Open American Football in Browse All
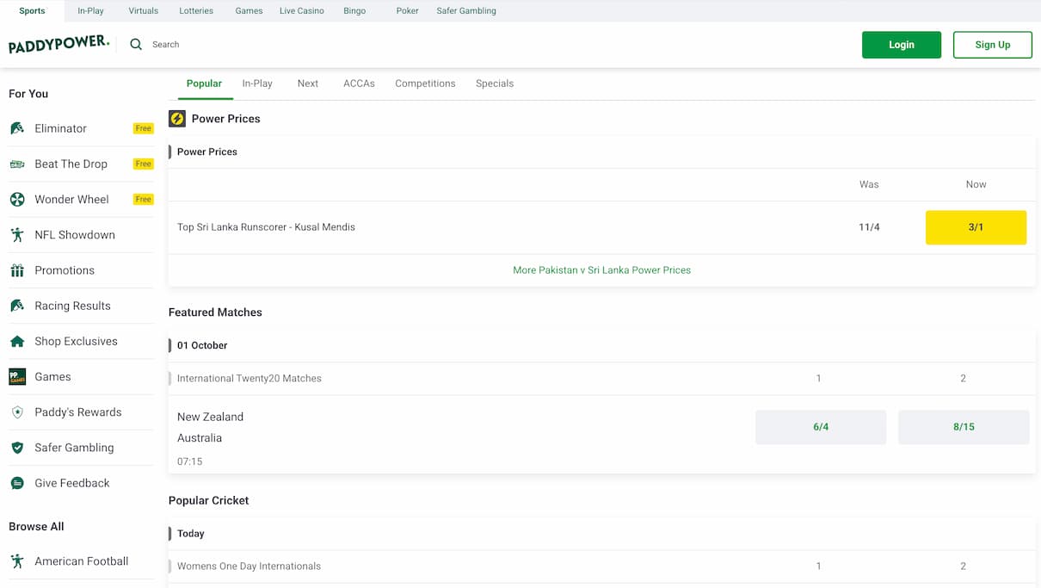The height and width of the screenshot is (588, 1041). pyautogui.click(x=81, y=561)
